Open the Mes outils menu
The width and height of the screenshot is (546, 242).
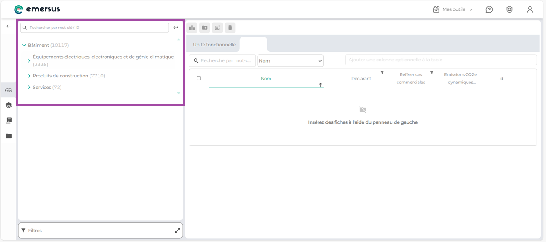453,9
